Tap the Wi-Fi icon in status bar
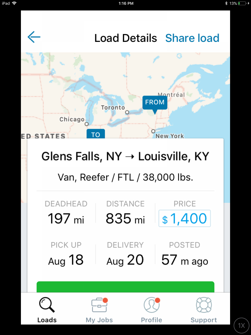The image size is (251, 335). coord(14,3)
